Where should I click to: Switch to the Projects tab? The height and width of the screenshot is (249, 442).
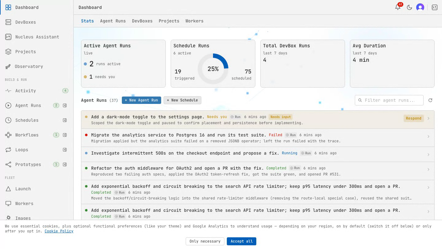169,21
